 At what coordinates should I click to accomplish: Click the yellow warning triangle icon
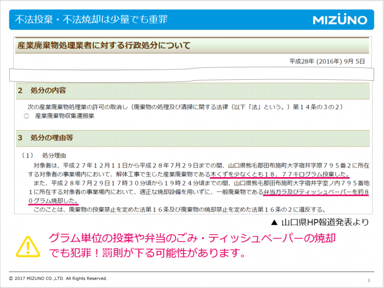(x=28, y=247)
